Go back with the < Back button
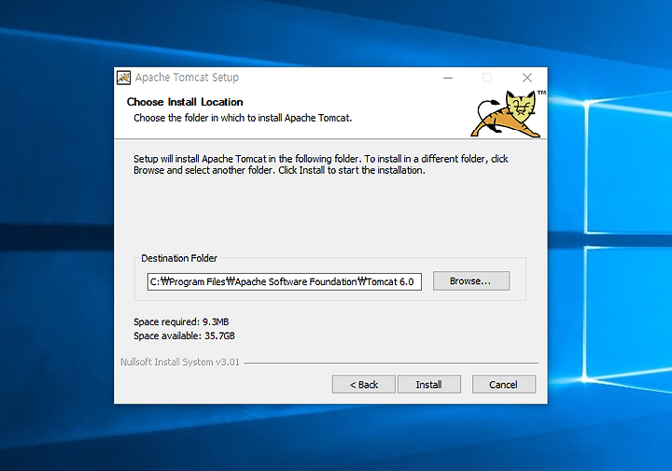672x471 pixels. [363, 384]
